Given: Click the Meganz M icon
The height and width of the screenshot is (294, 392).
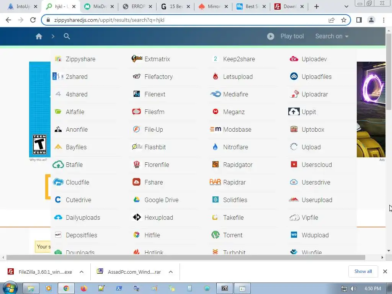Looking at the screenshot, I should point(216,111).
